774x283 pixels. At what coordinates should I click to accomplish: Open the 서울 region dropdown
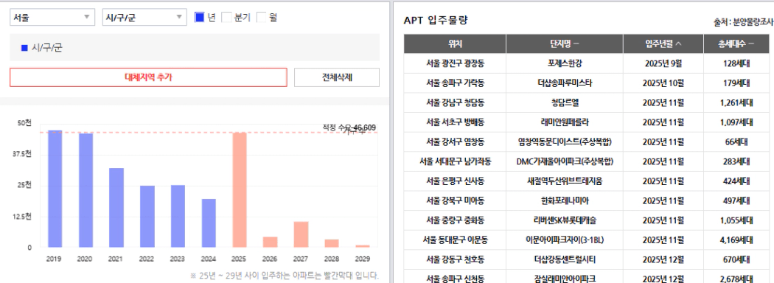click(x=52, y=17)
